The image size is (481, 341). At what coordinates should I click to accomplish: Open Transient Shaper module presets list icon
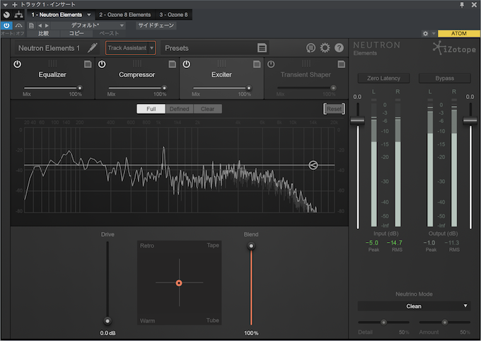(x=342, y=64)
